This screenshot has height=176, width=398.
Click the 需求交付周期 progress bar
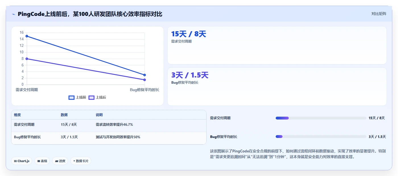pyautogui.click(x=321, y=118)
